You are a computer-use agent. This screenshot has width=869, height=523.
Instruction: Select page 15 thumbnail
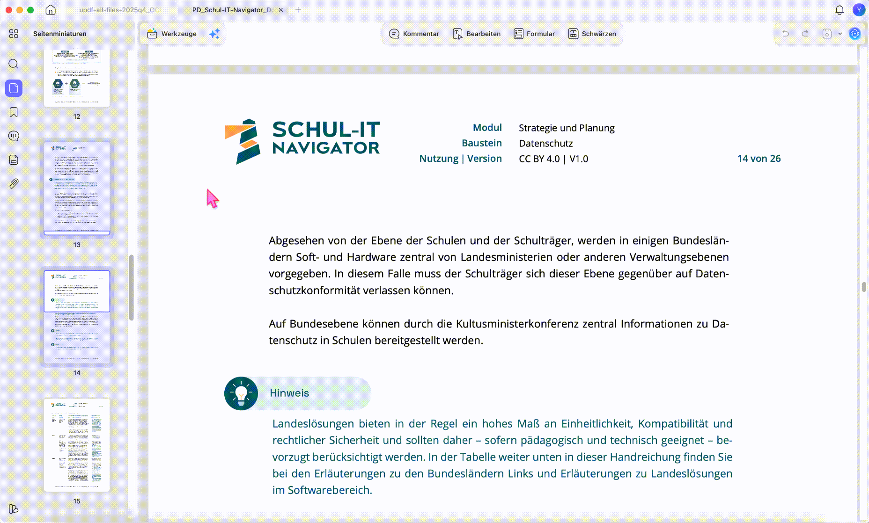(x=77, y=445)
